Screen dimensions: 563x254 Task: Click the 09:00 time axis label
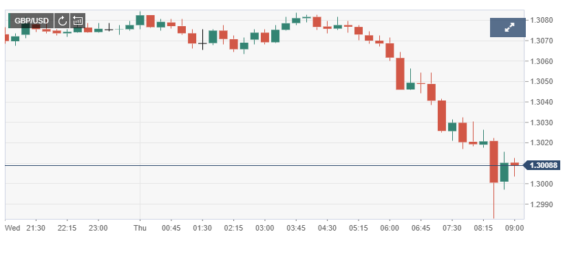515,228
